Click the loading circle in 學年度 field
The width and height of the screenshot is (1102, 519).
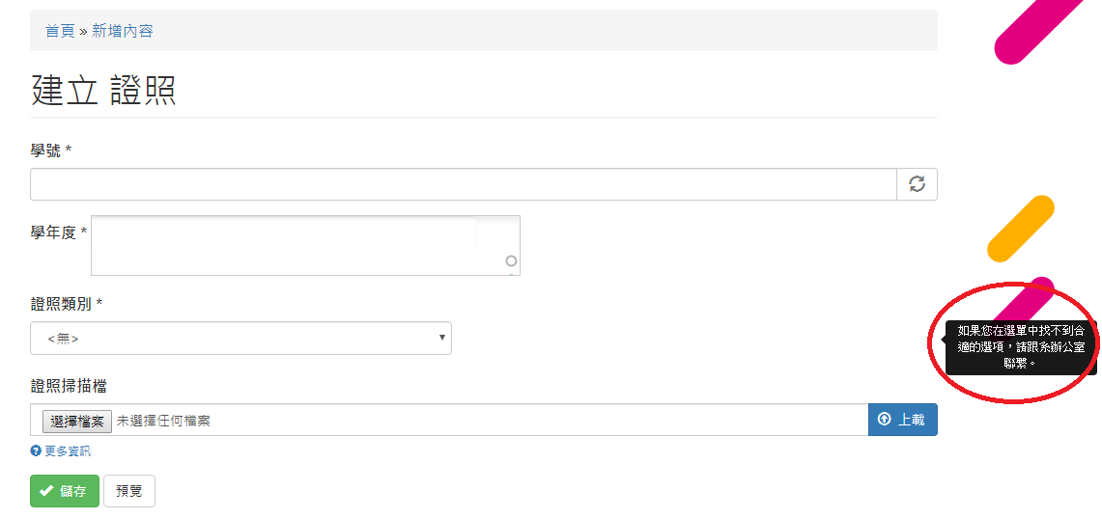[x=511, y=260]
